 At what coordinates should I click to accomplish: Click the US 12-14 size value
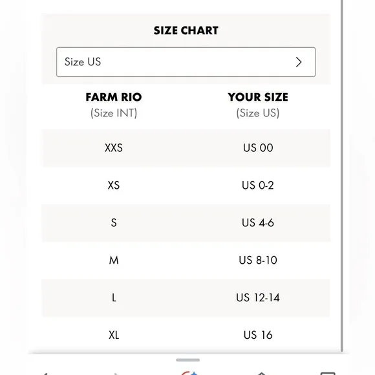(258, 298)
